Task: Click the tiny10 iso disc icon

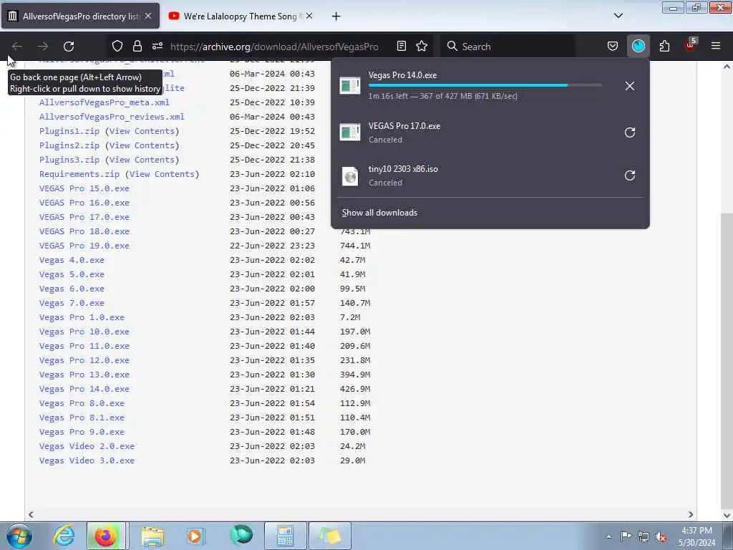Action: (x=349, y=176)
